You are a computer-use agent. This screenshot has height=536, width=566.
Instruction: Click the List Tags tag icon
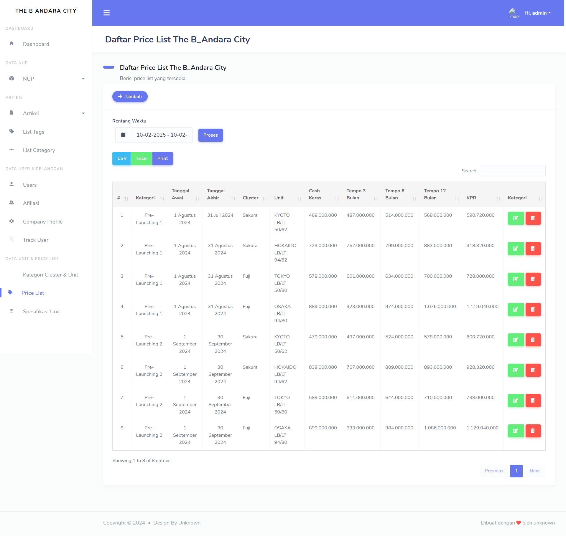click(11, 131)
